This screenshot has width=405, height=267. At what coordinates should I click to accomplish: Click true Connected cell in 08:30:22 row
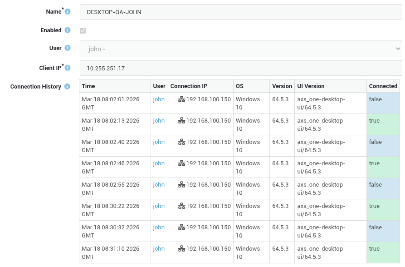pyautogui.click(x=383, y=210)
